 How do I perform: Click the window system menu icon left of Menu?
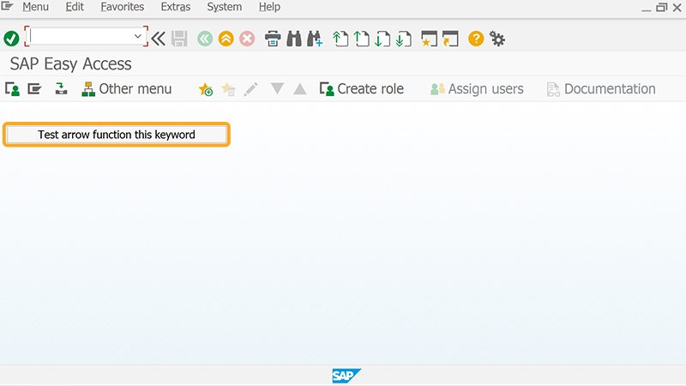pos(7,6)
